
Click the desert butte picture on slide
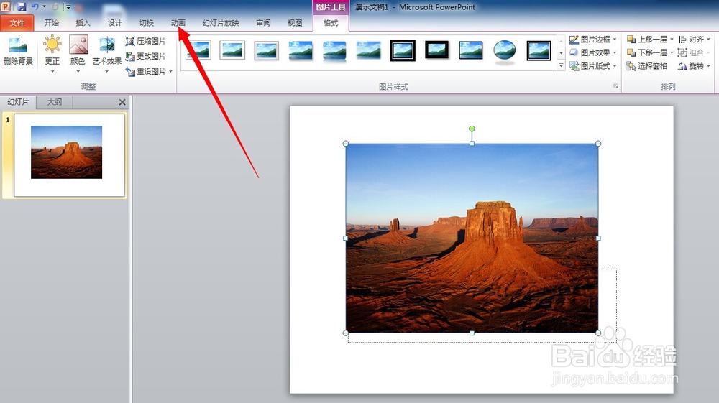[472, 238]
